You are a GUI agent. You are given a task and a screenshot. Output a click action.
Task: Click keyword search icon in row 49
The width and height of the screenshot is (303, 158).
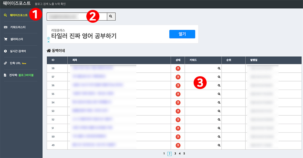click(219, 145)
